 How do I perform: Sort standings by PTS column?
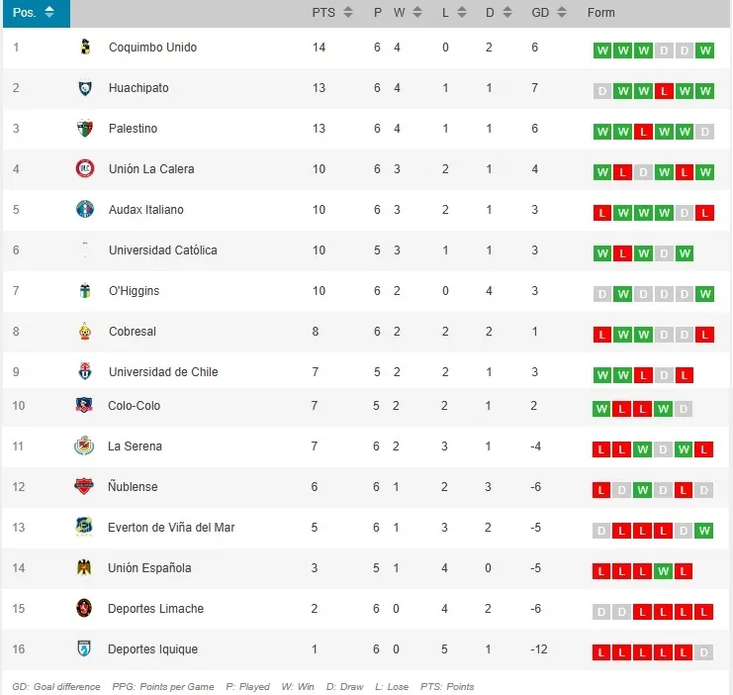click(x=332, y=13)
